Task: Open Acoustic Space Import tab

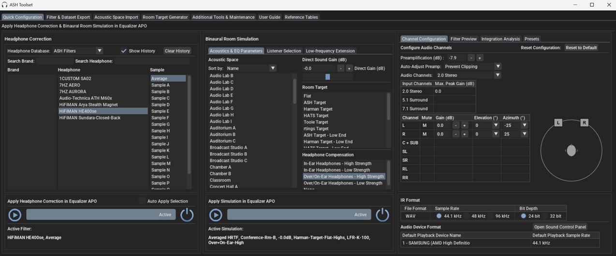Action: [116, 17]
